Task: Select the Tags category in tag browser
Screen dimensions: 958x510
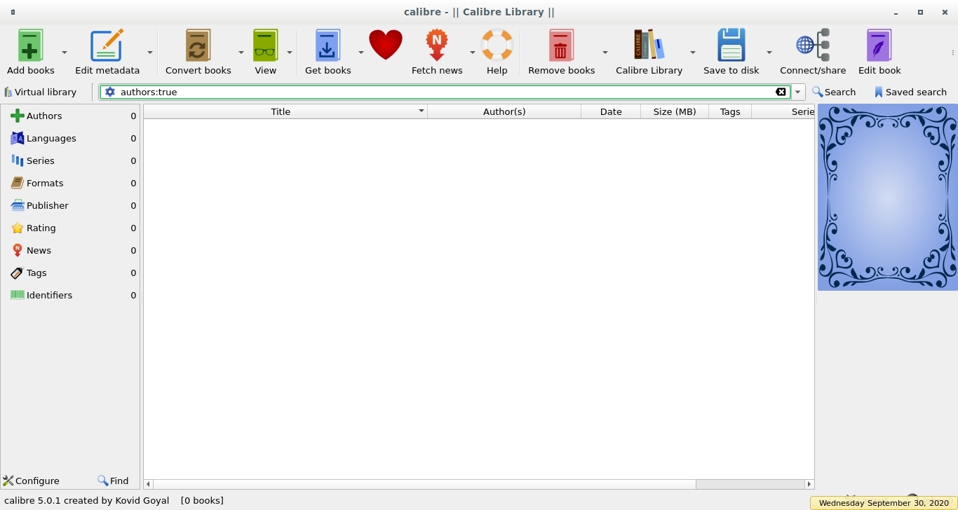Action: pos(70,273)
